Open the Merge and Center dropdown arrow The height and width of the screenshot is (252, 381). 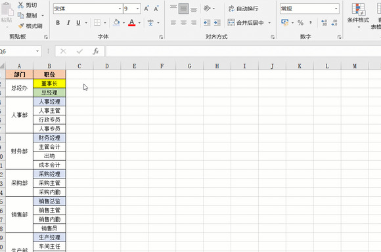(x=269, y=23)
